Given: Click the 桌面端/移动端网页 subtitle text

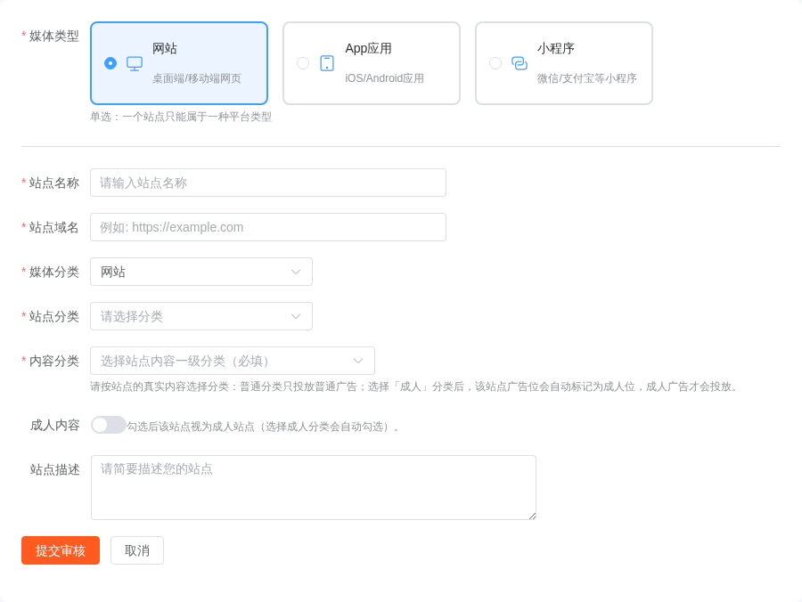Looking at the screenshot, I should click(197, 78).
